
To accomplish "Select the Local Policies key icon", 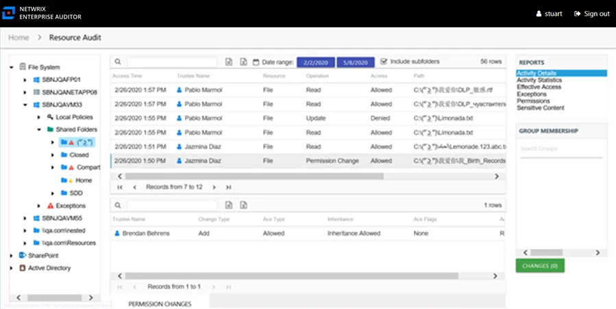I will pos(50,117).
